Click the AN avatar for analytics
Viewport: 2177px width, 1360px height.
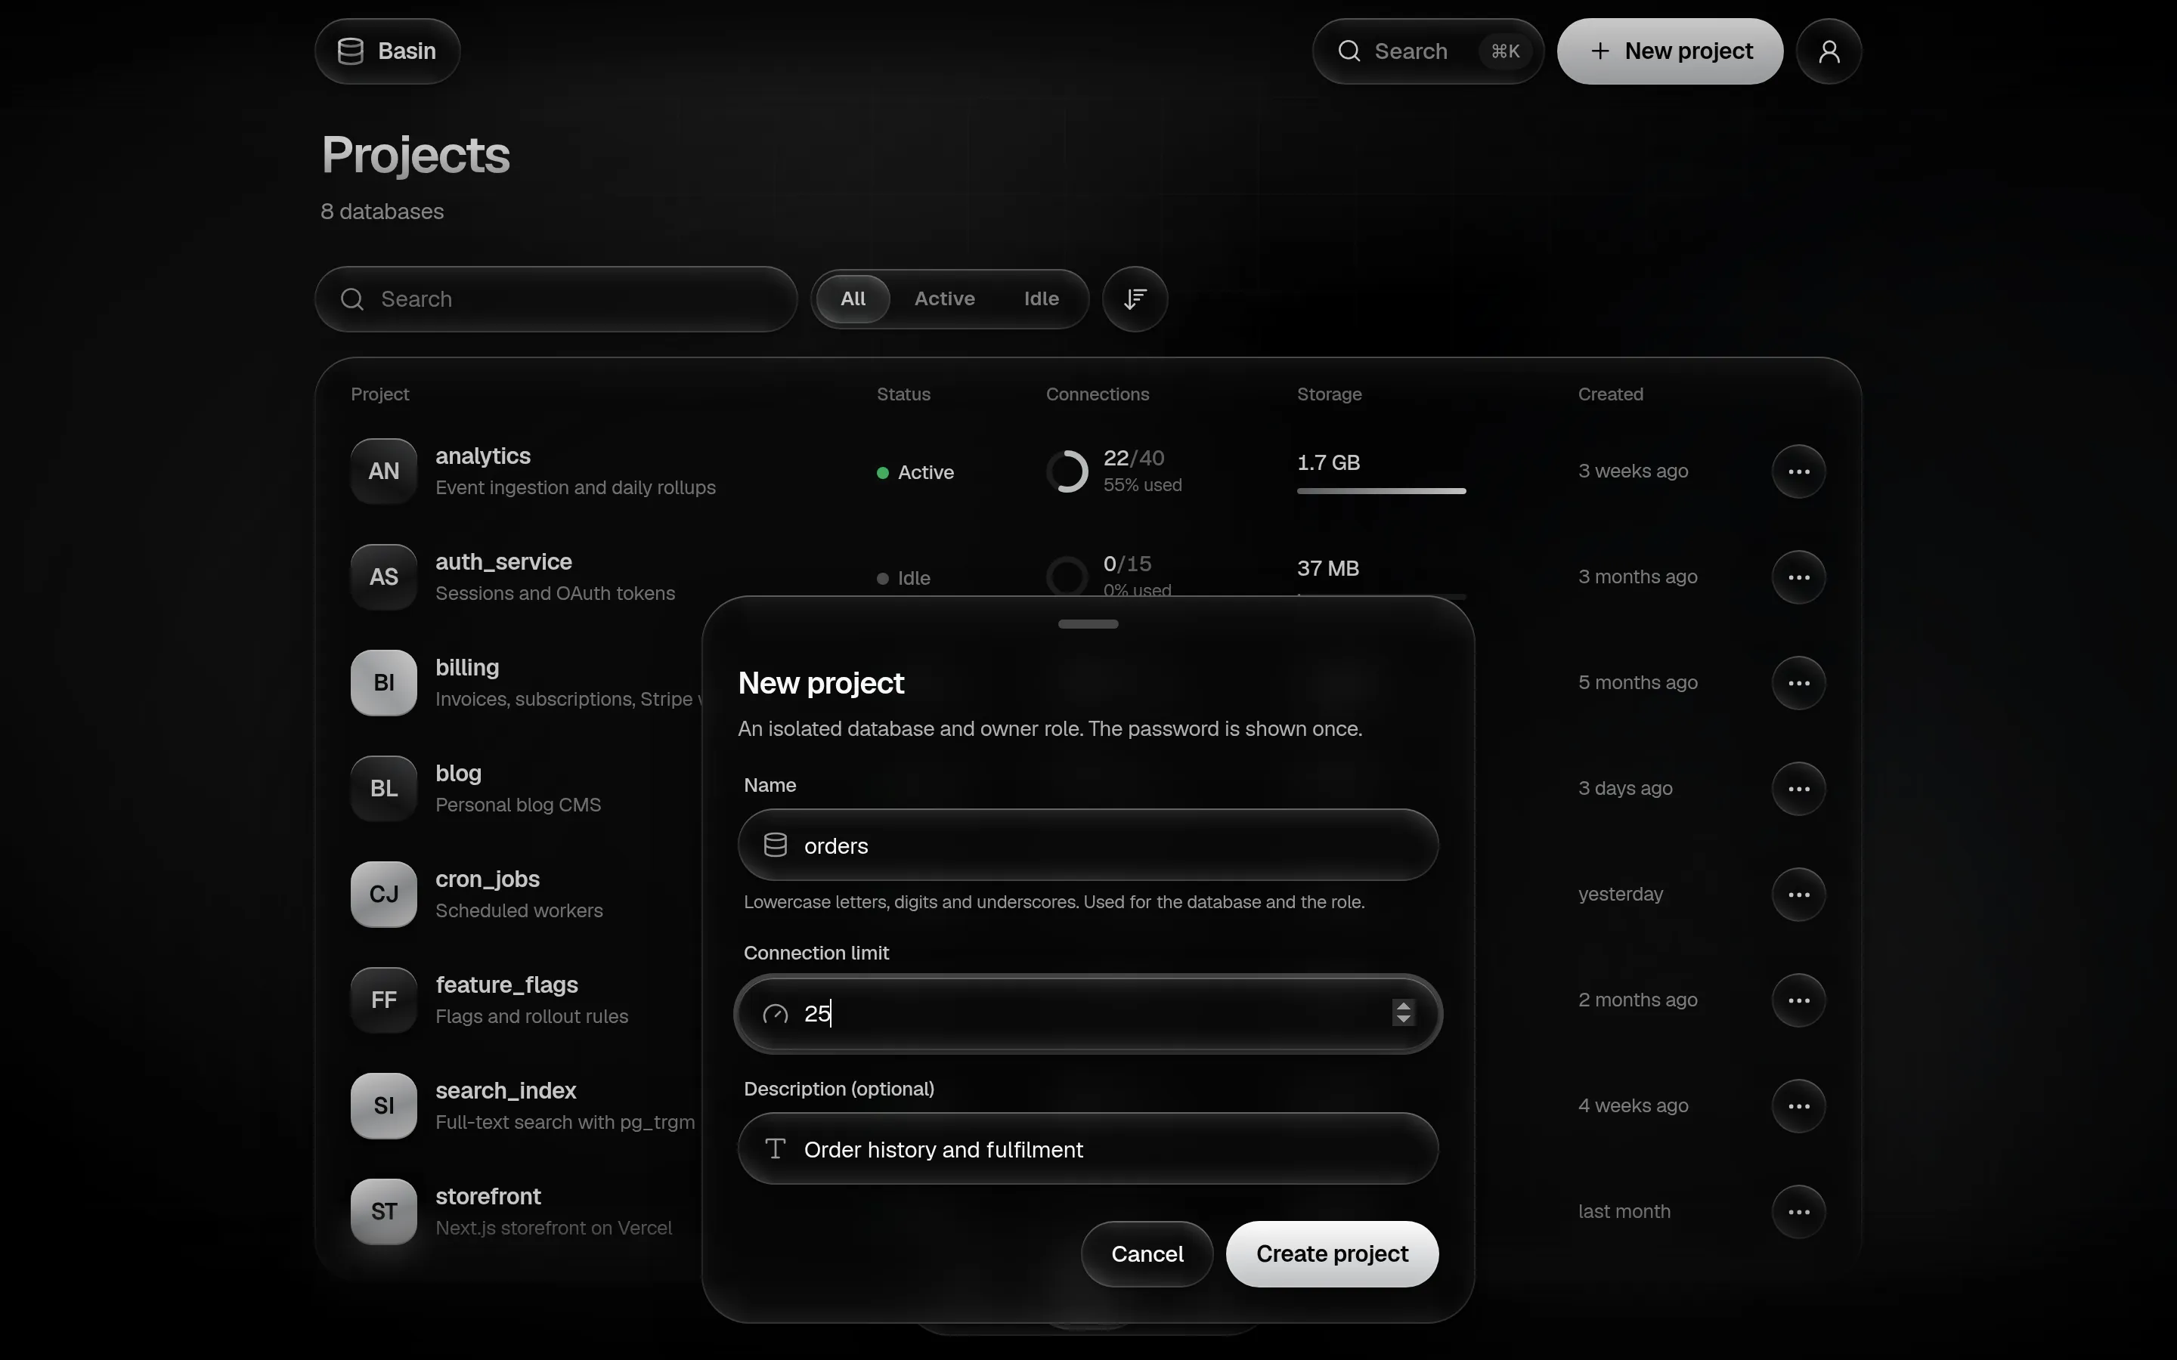[x=384, y=471]
